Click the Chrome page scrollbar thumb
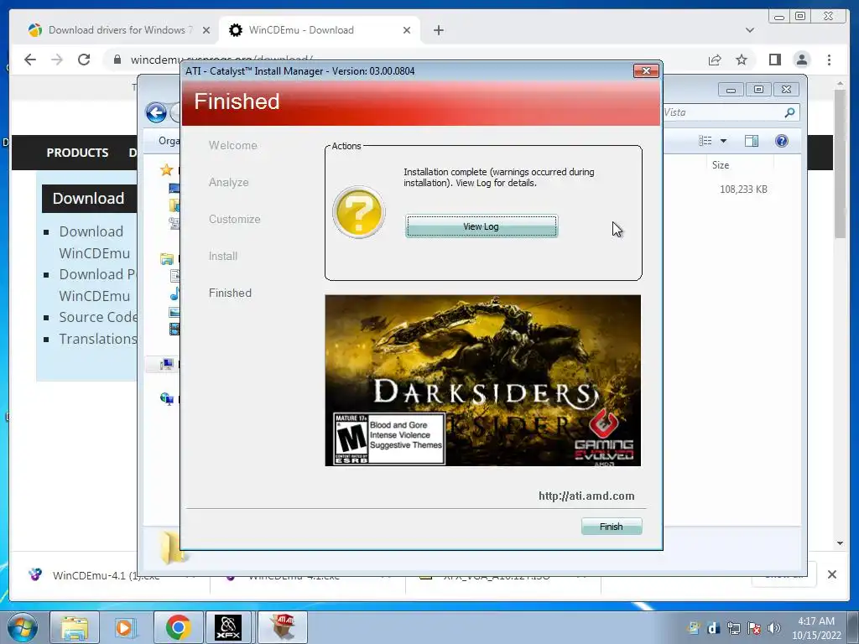Viewport: 859px width, 644px height. [840, 164]
